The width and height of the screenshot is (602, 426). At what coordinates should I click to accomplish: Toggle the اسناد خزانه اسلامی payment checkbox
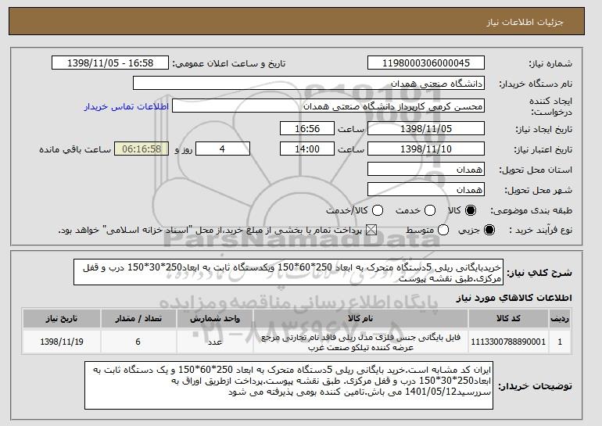[371, 230]
